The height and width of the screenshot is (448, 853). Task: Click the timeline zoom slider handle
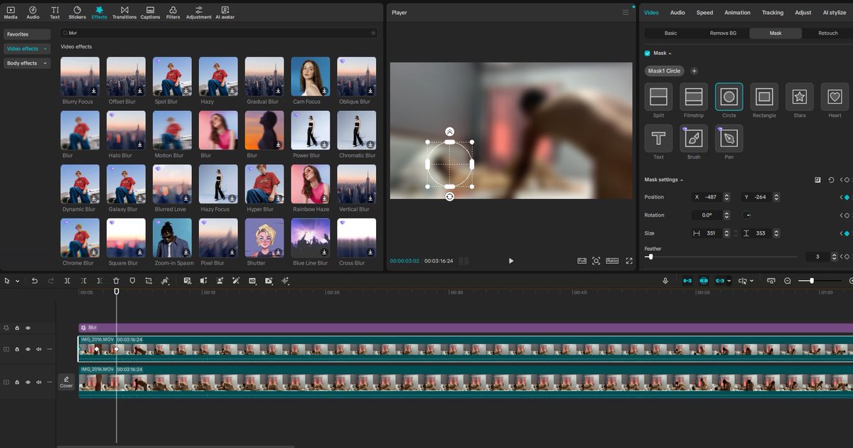pos(812,281)
